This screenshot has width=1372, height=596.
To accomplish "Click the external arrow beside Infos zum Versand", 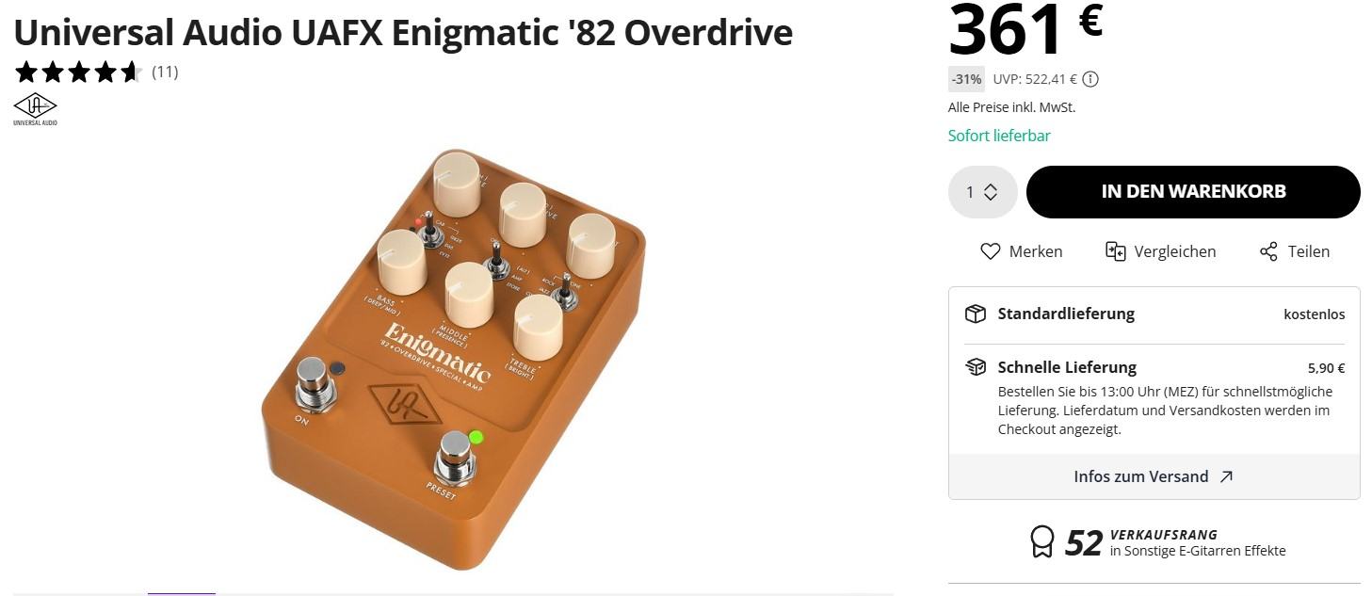I will point(1226,476).
